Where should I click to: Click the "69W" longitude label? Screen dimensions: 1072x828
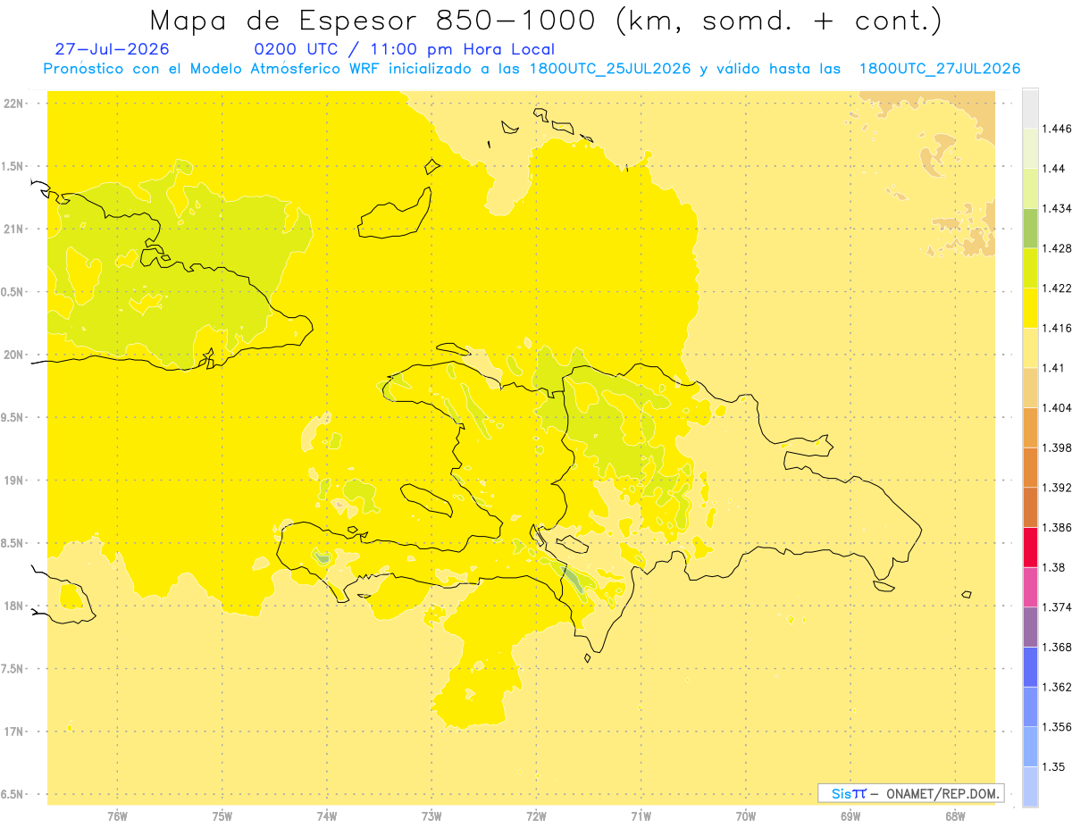(850, 816)
